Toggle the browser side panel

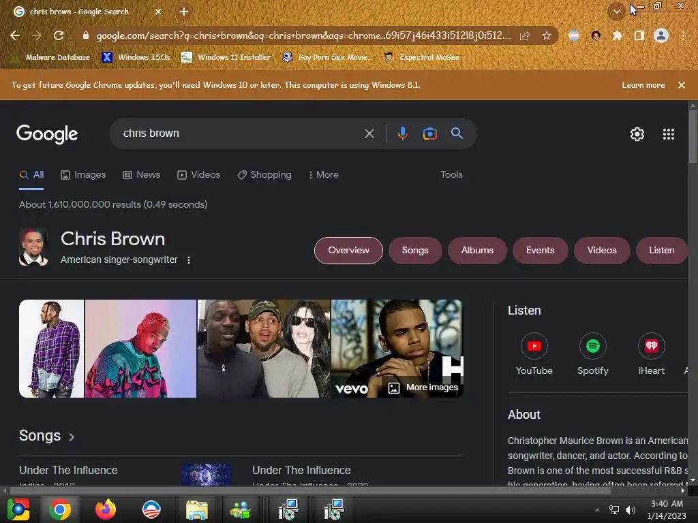coord(639,35)
